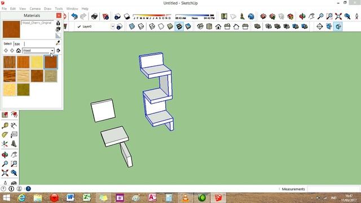Select the Zoom magnifier in top toolbar
This screenshot has width=361, height=203.
tap(320, 16)
